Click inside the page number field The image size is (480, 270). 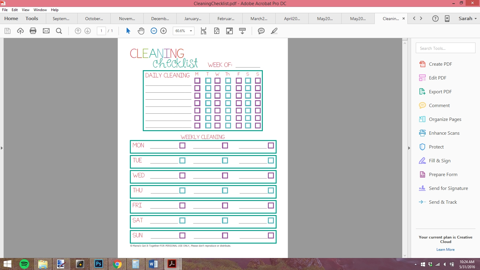[101, 31]
